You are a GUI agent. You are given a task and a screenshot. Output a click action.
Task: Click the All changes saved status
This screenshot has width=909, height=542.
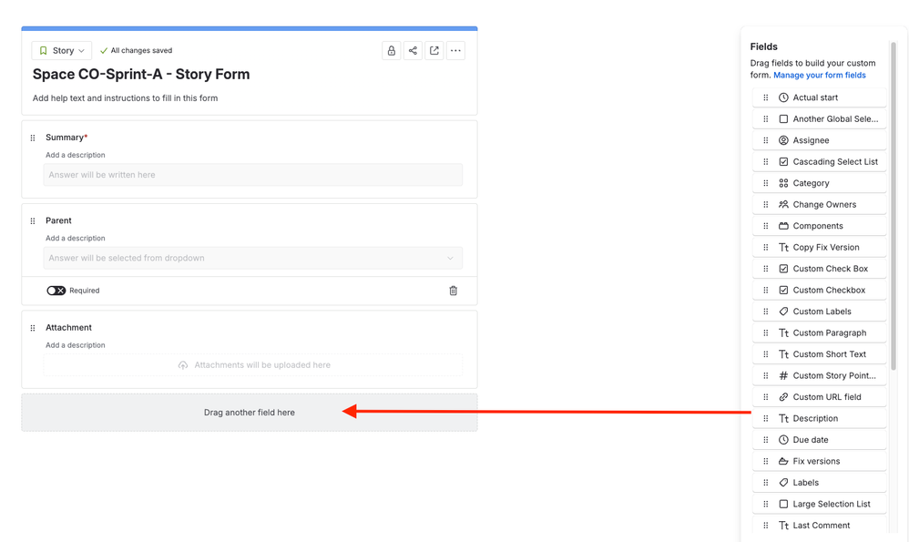coord(137,50)
